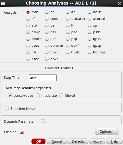Select the dc analysis radio button
The height and width of the screenshot is (145, 123).
47,12
